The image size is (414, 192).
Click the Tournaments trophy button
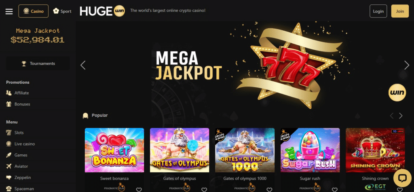(38, 63)
